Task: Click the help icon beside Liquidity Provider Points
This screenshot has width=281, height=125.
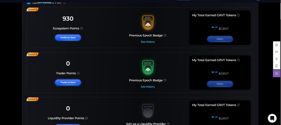Action: (86, 118)
